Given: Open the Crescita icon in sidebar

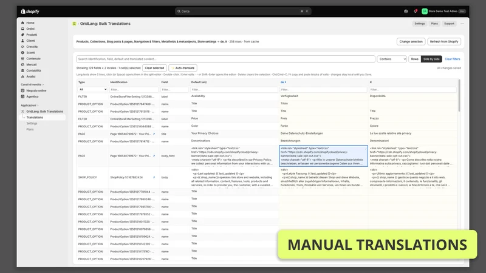Looking at the screenshot, I should point(22,47).
